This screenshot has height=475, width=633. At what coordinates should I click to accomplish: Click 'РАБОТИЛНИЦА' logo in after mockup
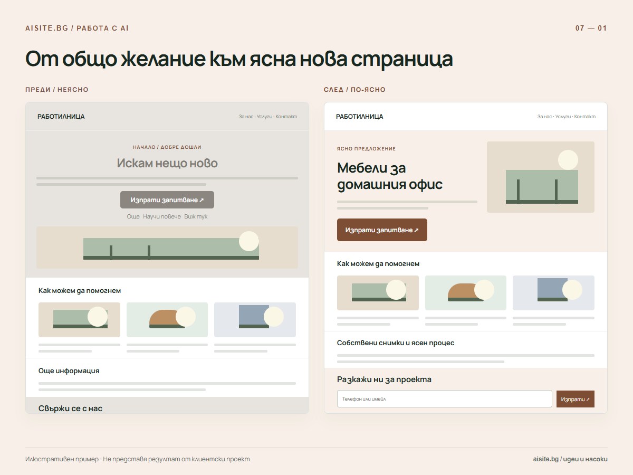pyautogui.click(x=360, y=117)
